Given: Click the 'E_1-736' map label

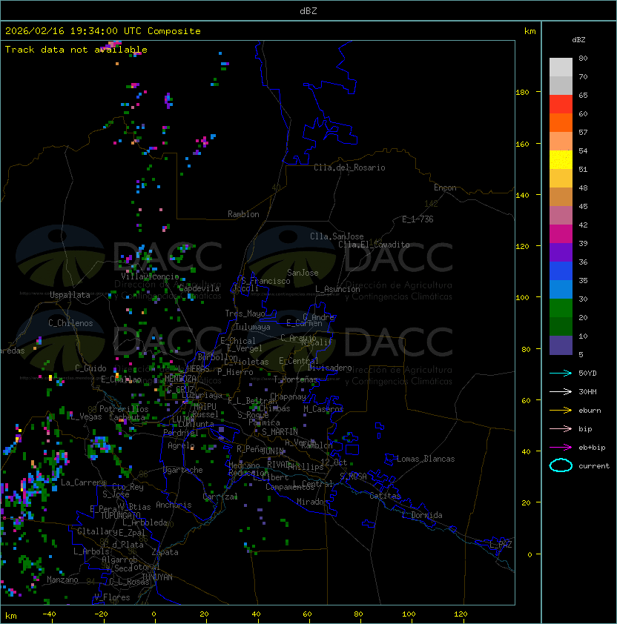Looking at the screenshot, I should tap(418, 219).
